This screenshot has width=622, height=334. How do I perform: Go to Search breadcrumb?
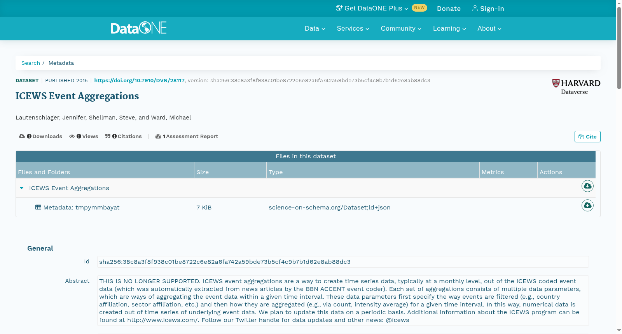coord(31,63)
